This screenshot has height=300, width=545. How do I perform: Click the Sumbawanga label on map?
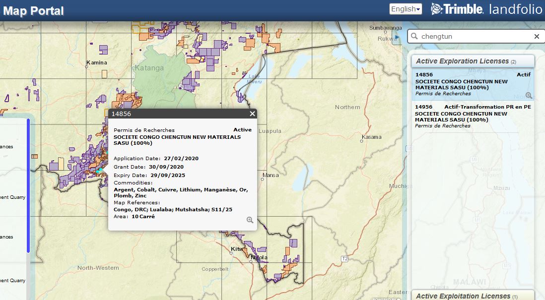point(386,28)
